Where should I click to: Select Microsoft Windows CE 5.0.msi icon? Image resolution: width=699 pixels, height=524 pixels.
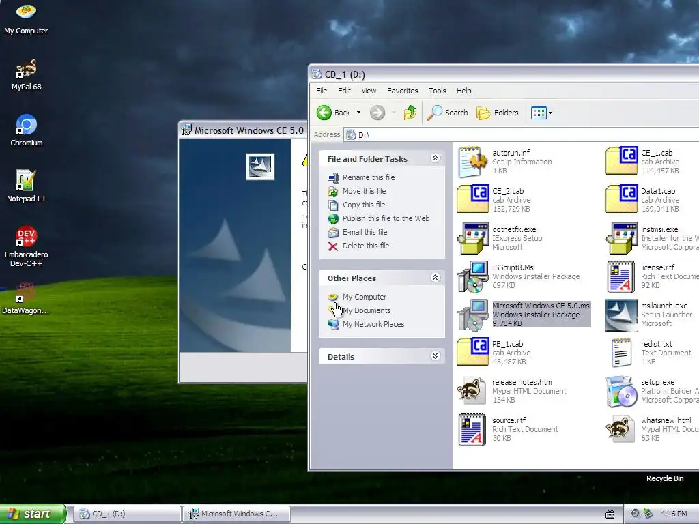tap(473, 315)
